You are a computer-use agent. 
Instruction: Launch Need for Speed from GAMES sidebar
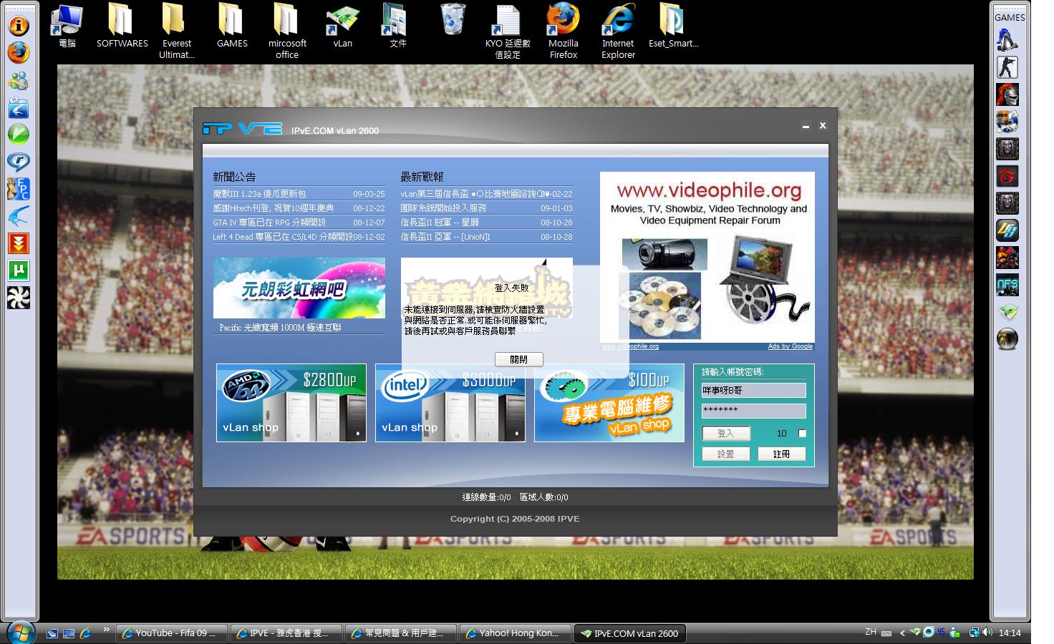click(1007, 285)
